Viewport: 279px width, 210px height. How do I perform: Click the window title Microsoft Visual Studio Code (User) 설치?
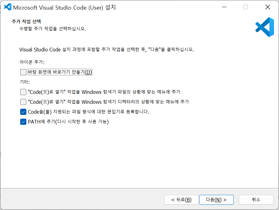click(65, 7)
